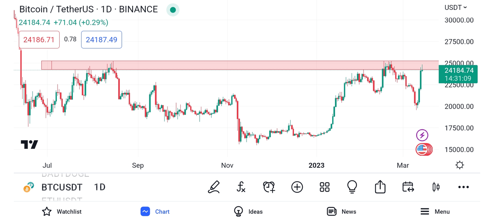The image size is (494, 222).
Task: Tap the plus add-symbol icon
Action: 297,187
